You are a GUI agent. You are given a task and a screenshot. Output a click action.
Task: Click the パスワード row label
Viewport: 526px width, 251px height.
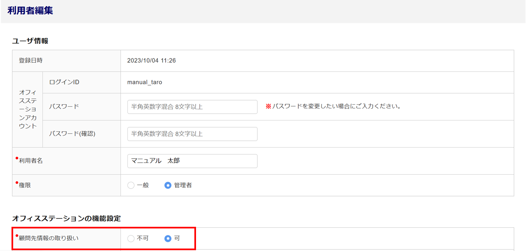pos(64,107)
